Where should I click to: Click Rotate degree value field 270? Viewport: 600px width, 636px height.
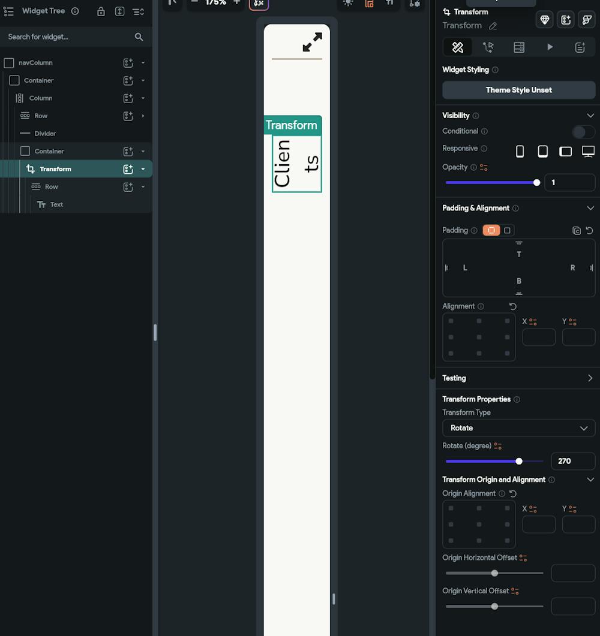coord(573,462)
